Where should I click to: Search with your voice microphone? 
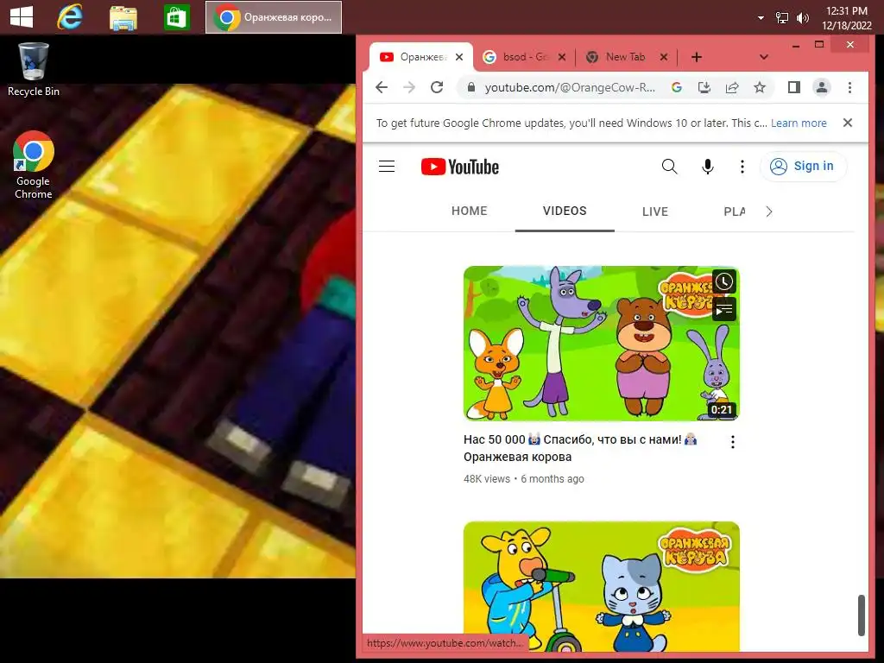708,167
